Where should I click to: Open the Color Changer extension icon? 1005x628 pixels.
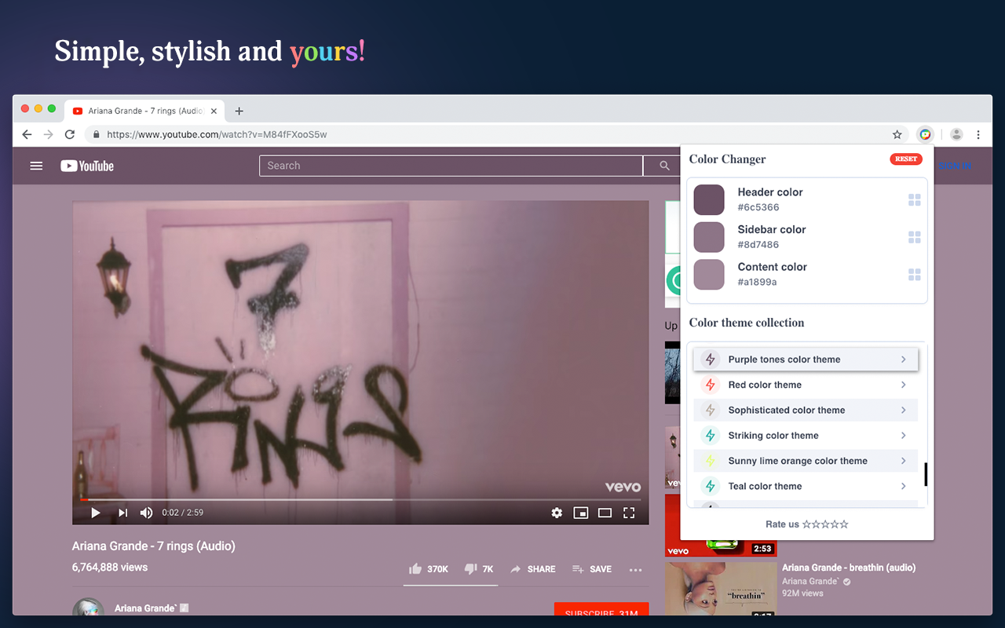pyautogui.click(x=926, y=134)
